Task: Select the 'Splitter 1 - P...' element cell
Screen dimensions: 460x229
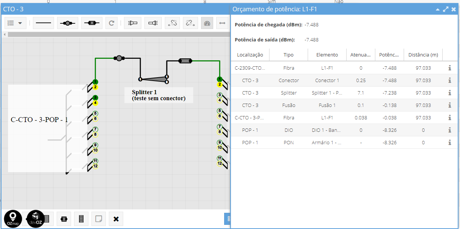Action: (327, 93)
